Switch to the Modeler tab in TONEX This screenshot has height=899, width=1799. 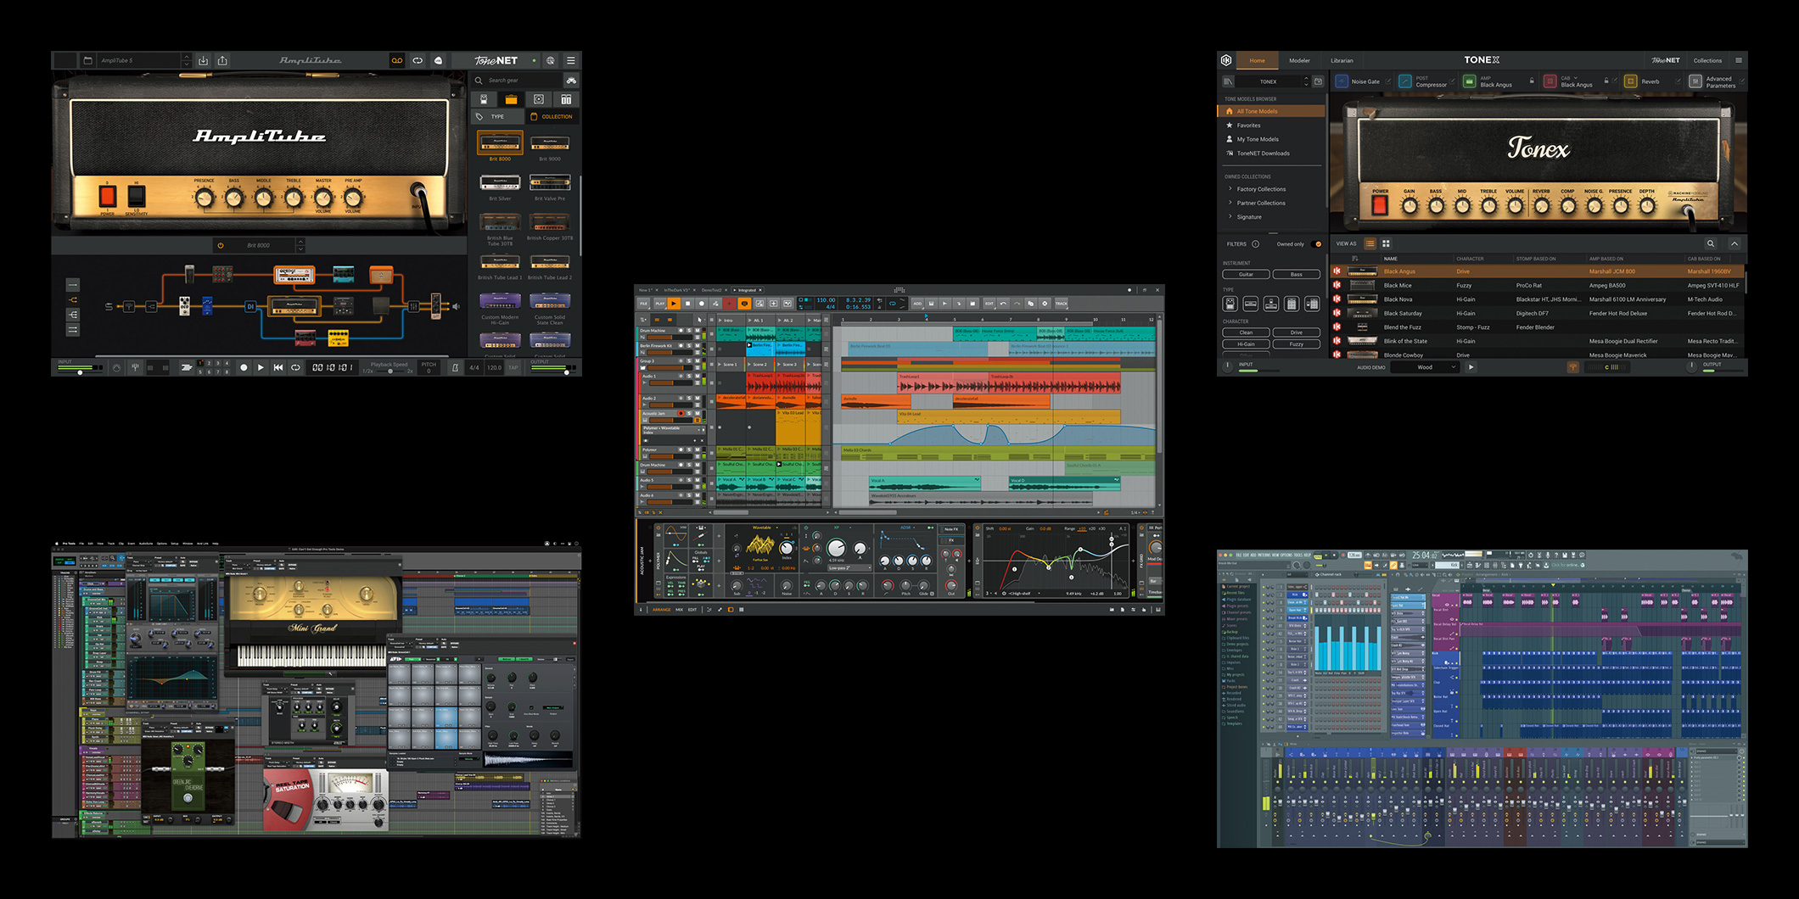pyautogui.click(x=1299, y=60)
